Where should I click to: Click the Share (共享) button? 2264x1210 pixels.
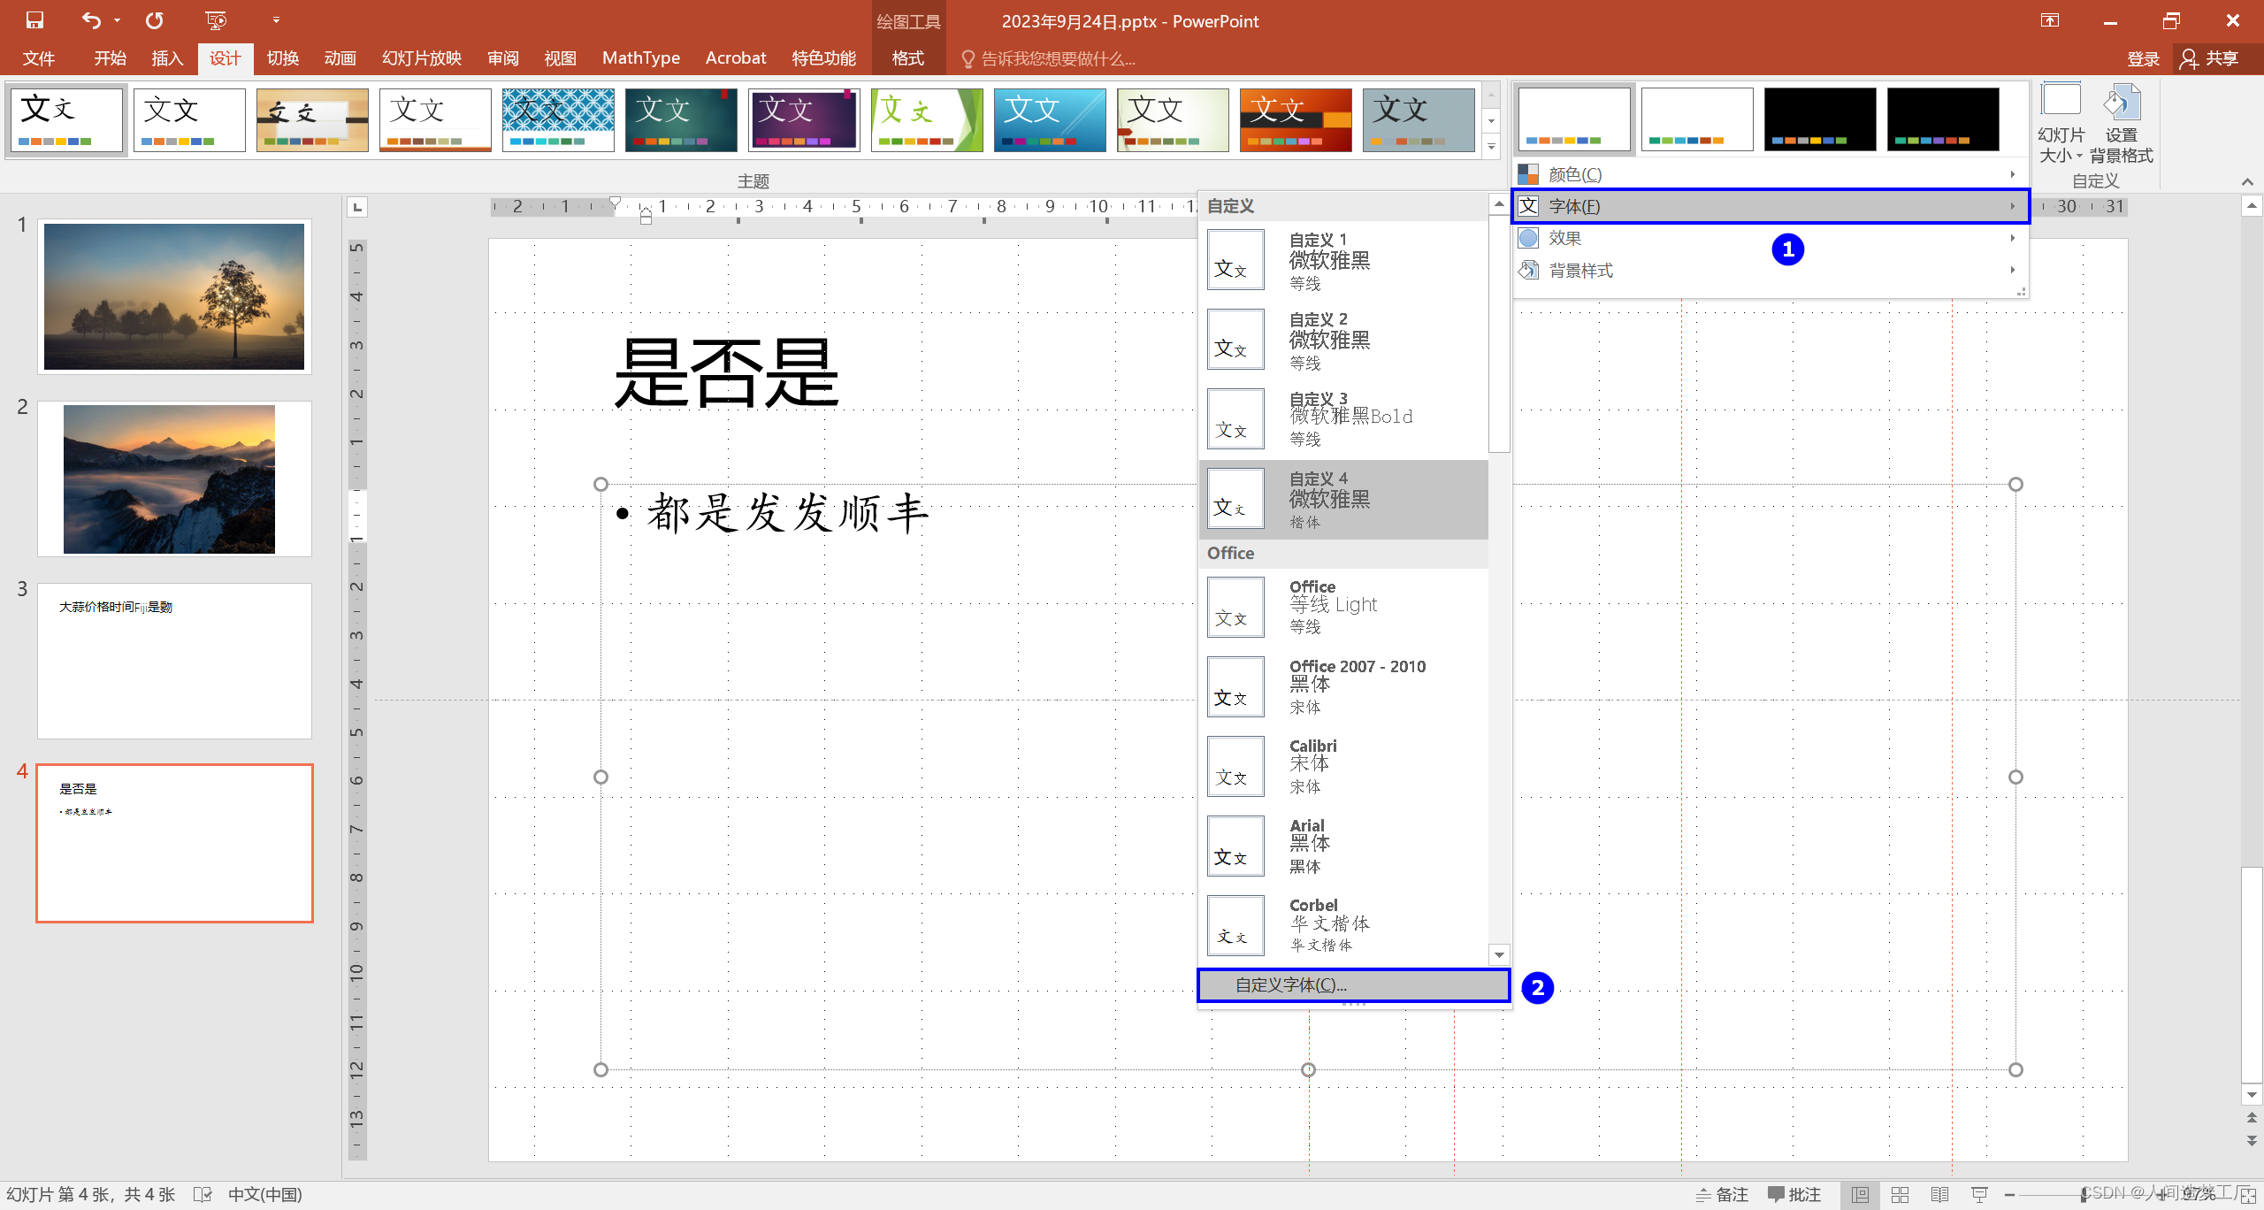coord(2211,58)
